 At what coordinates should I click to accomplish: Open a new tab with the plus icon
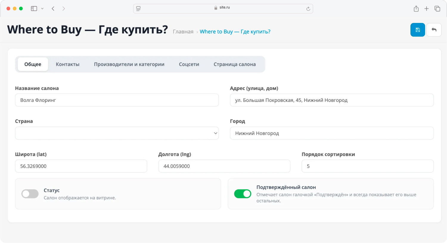[x=426, y=9]
